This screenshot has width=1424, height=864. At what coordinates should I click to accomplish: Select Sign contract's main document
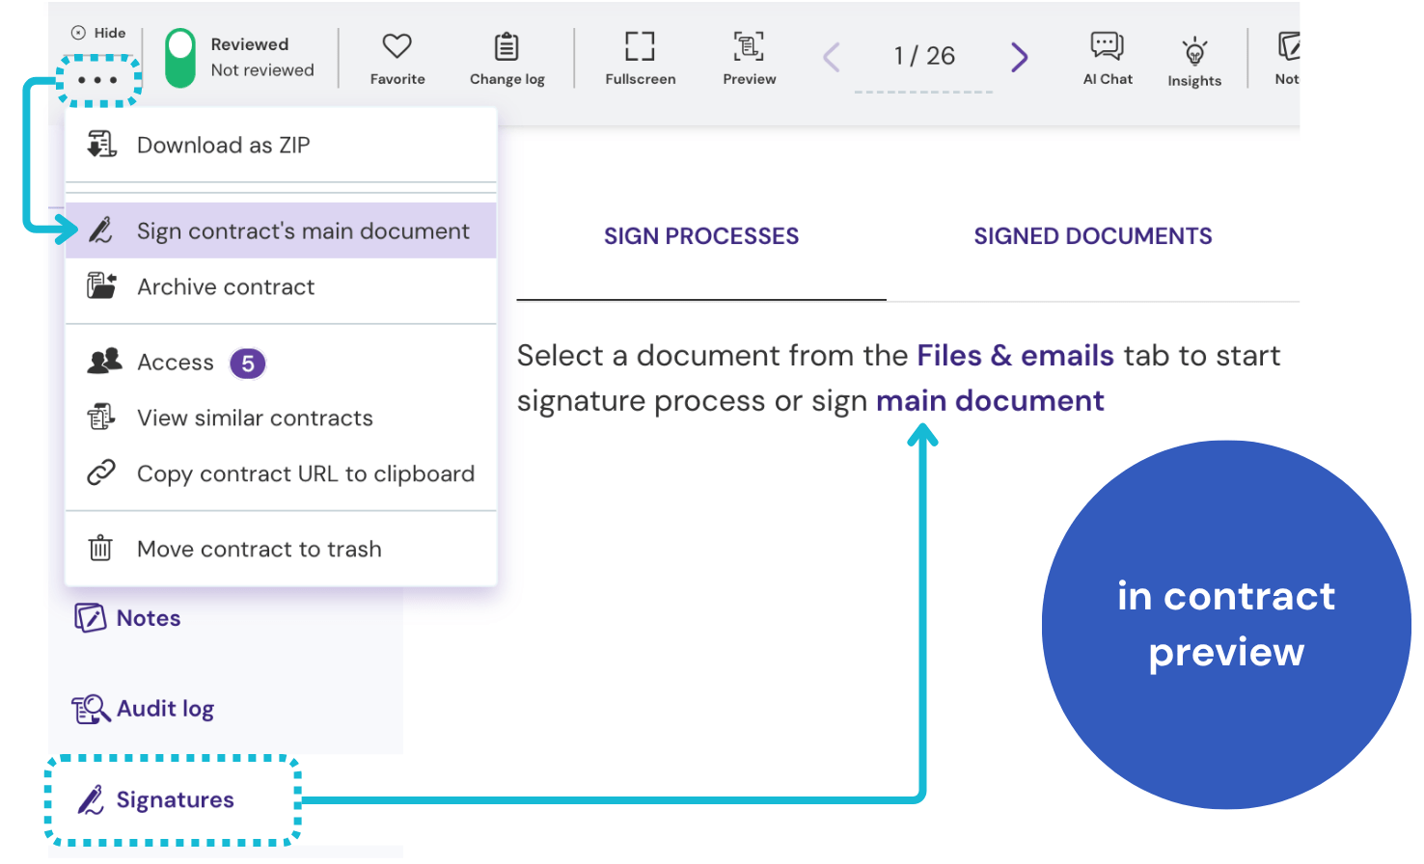(x=281, y=230)
